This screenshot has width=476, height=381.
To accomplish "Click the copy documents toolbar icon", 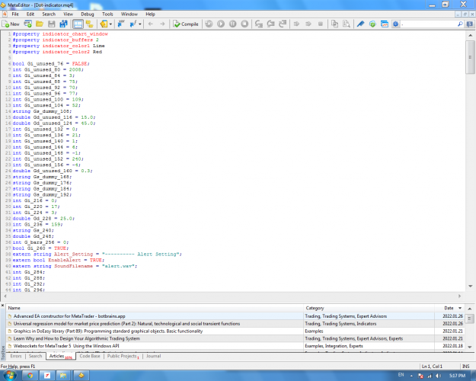I will pyautogui.click(x=334, y=24).
